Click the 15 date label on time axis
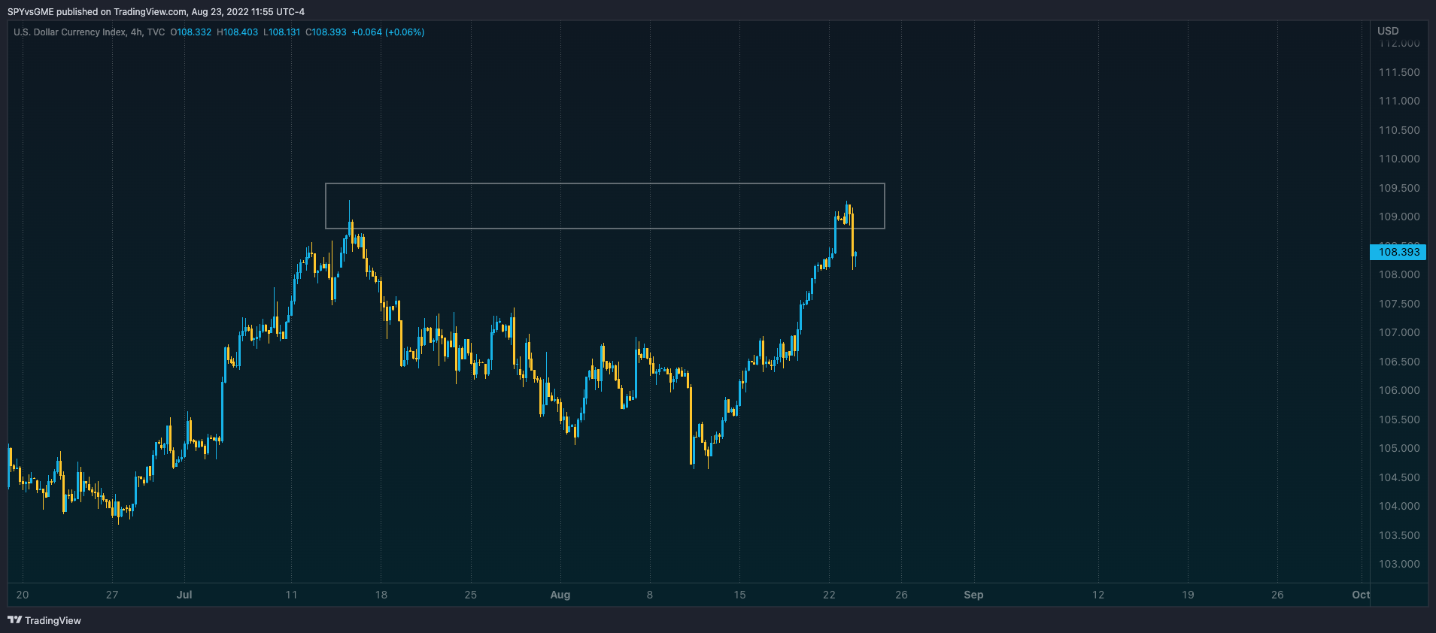Screen dimensions: 1436x633 tap(740, 595)
